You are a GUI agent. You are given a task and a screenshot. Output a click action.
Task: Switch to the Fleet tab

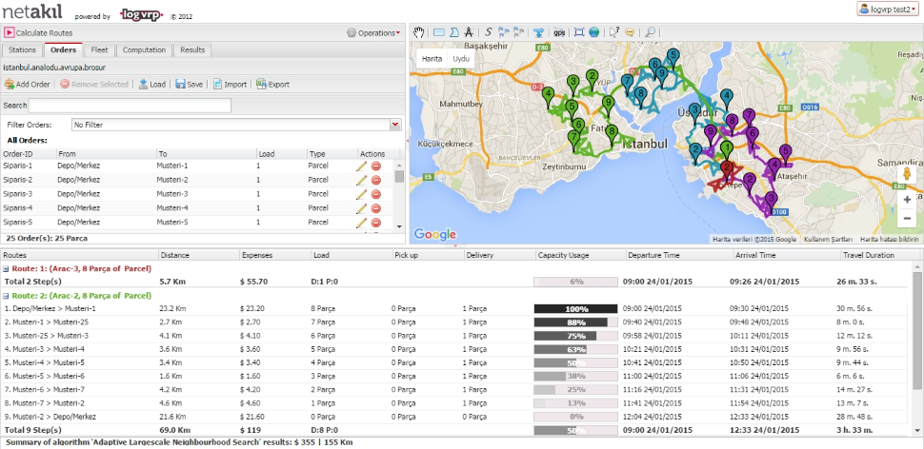click(99, 49)
